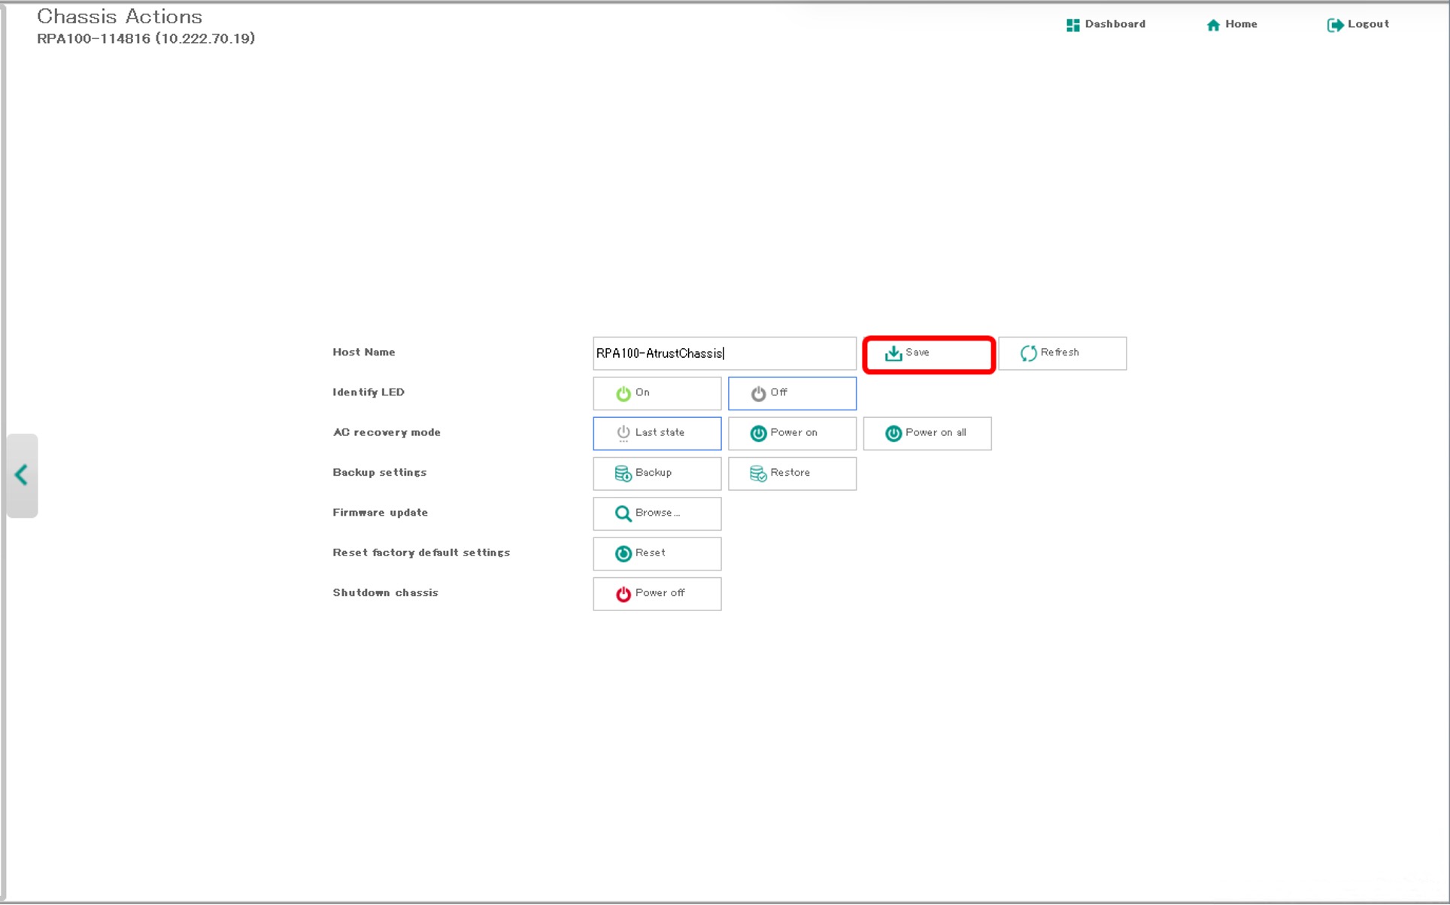Click the Backup database icon
Image resolution: width=1450 pixels, height=905 pixels.
tap(623, 474)
